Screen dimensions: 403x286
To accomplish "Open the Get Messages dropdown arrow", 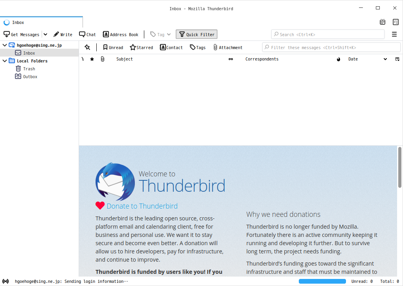I will (x=45, y=35).
